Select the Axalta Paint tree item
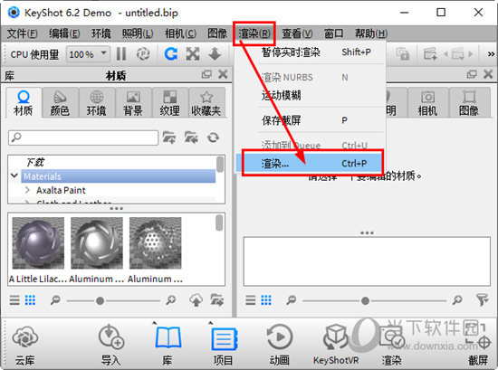The width and height of the screenshot is (498, 370). point(61,190)
